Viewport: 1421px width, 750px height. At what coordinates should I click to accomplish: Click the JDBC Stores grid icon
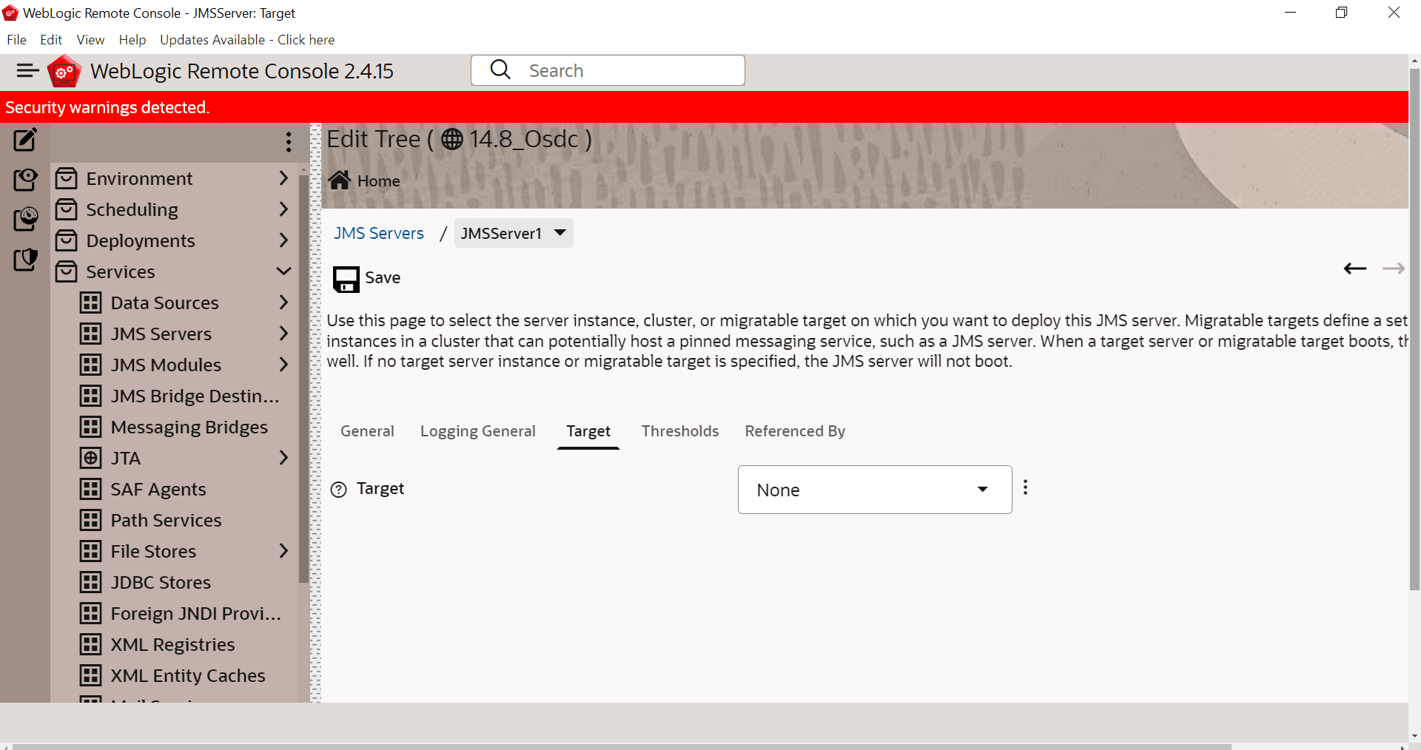coord(91,582)
